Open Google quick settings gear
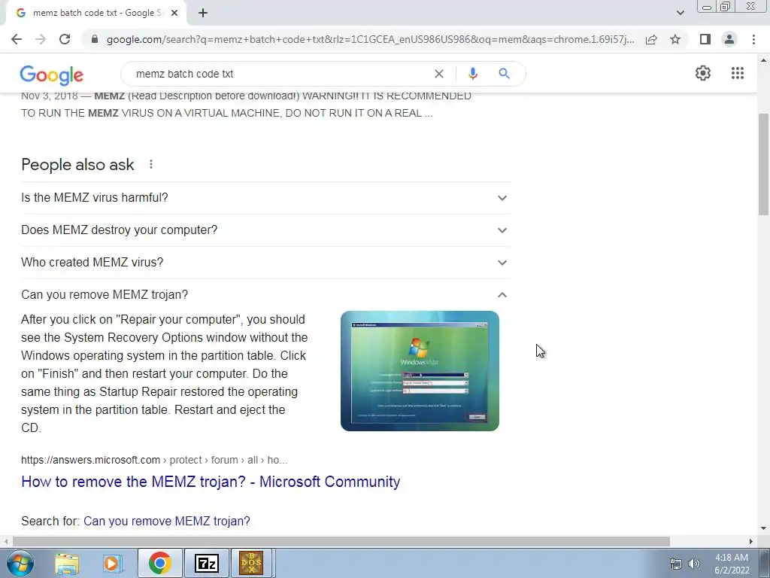This screenshot has width=770, height=578. [703, 73]
